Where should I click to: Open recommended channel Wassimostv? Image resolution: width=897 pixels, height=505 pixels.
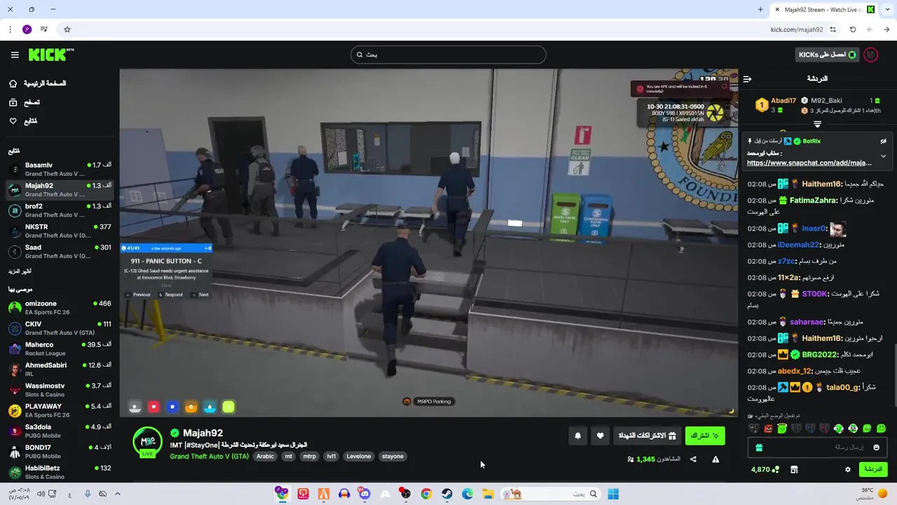(x=60, y=389)
